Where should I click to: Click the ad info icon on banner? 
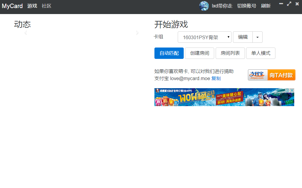(x=287, y=91)
